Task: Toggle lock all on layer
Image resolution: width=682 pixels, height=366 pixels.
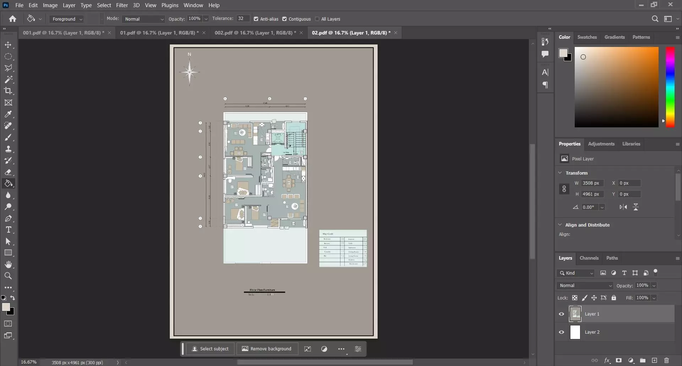Action: tap(614, 298)
